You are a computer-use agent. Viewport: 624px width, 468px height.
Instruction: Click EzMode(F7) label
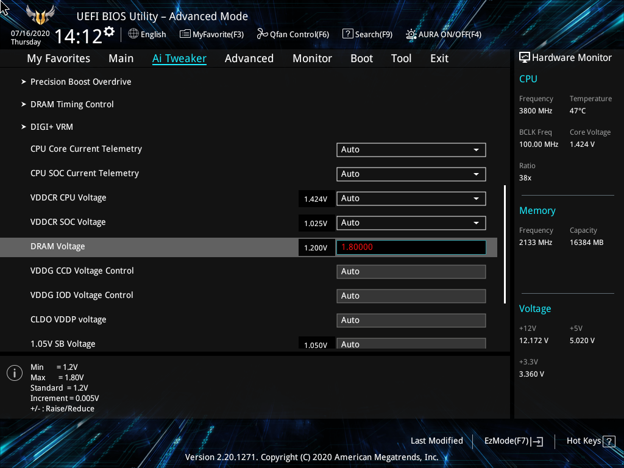506,441
